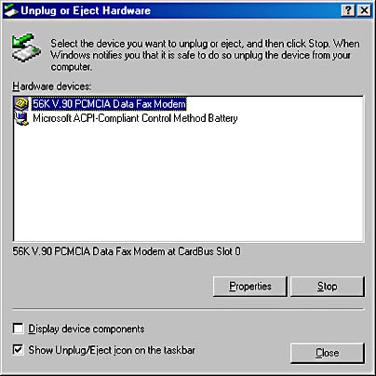
Task: Close the dialog using the title bar X
Action: click(365, 11)
